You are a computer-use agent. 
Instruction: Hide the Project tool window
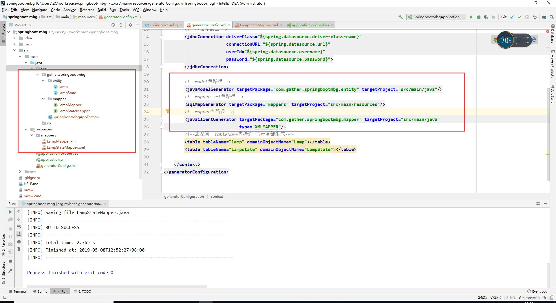138,25
